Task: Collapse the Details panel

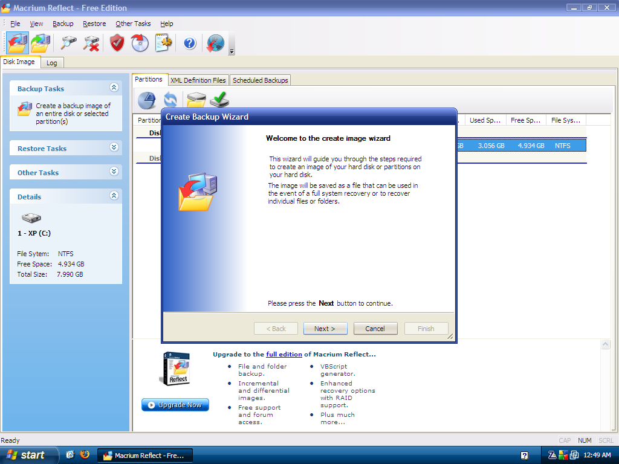Action: (114, 196)
